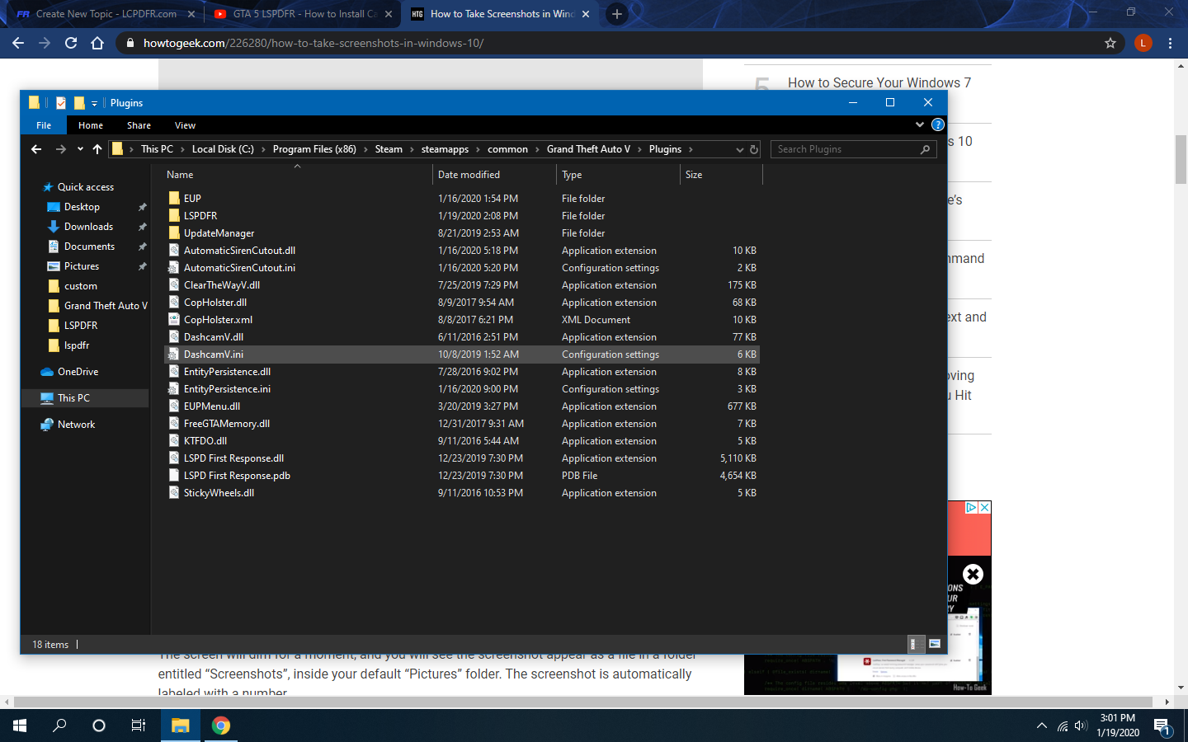This screenshot has width=1188, height=742.
Task: Expand the chevron after Steam in path
Action: coord(412,149)
